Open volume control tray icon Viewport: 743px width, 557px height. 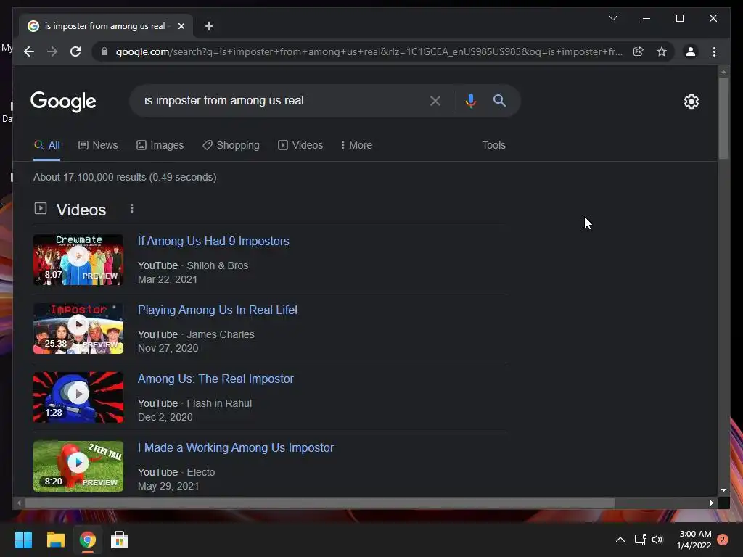click(657, 540)
